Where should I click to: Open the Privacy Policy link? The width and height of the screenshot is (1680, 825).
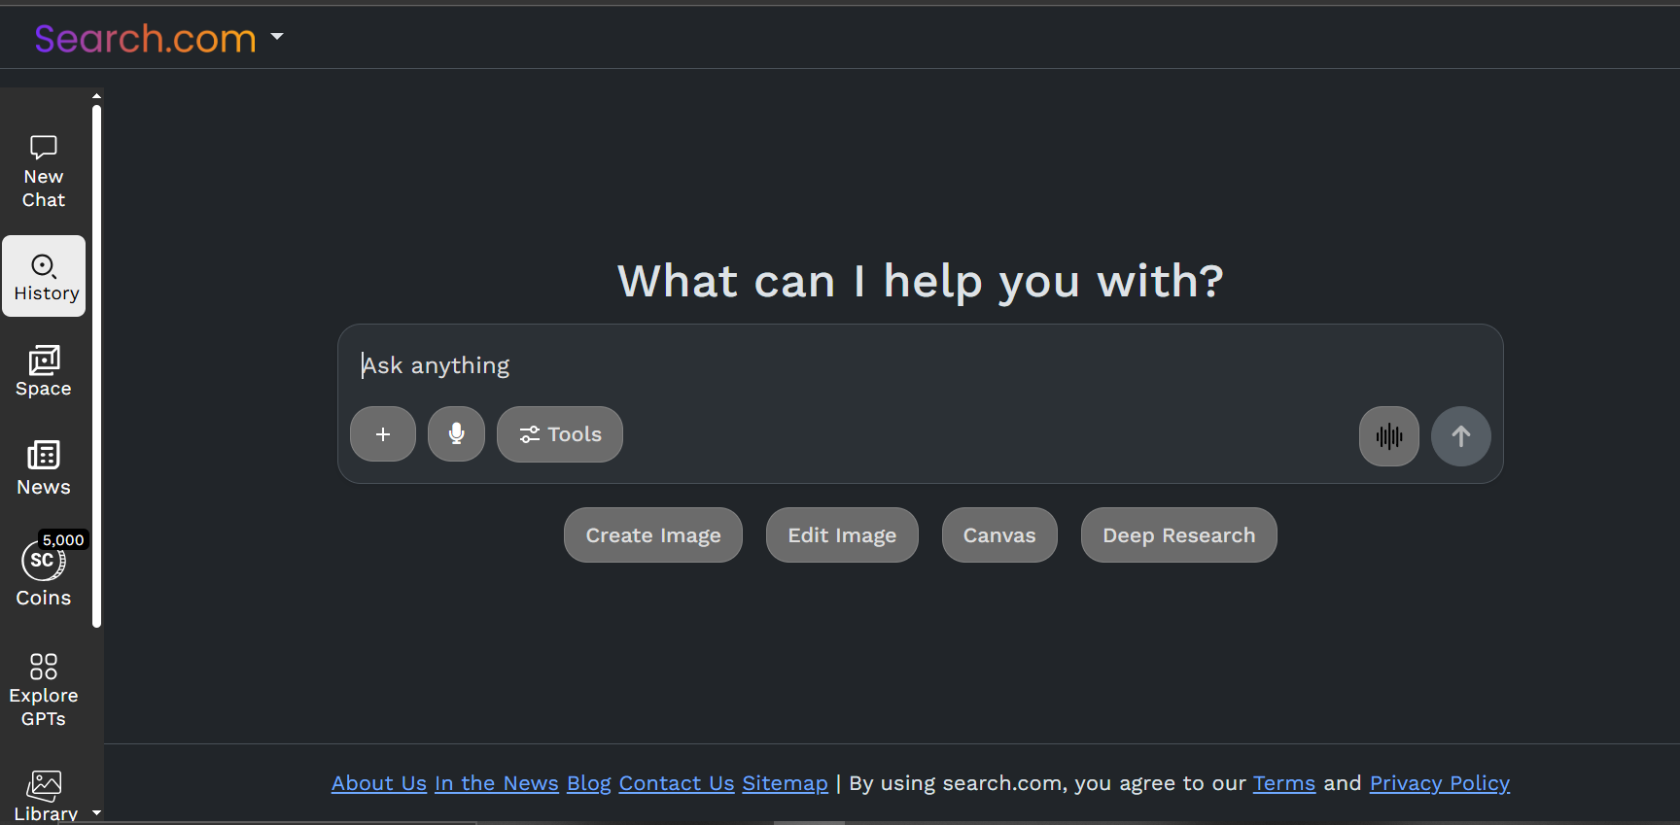tap(1440, 782)
